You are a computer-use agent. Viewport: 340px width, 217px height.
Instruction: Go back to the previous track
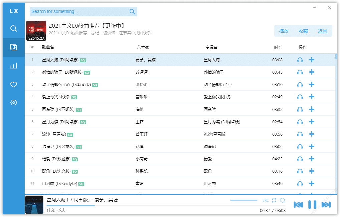pyautogui.click(x=298, y=205)
